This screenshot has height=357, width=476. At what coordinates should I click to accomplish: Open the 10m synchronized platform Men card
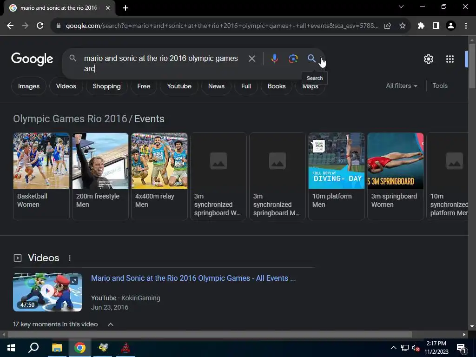click(448, 176)
